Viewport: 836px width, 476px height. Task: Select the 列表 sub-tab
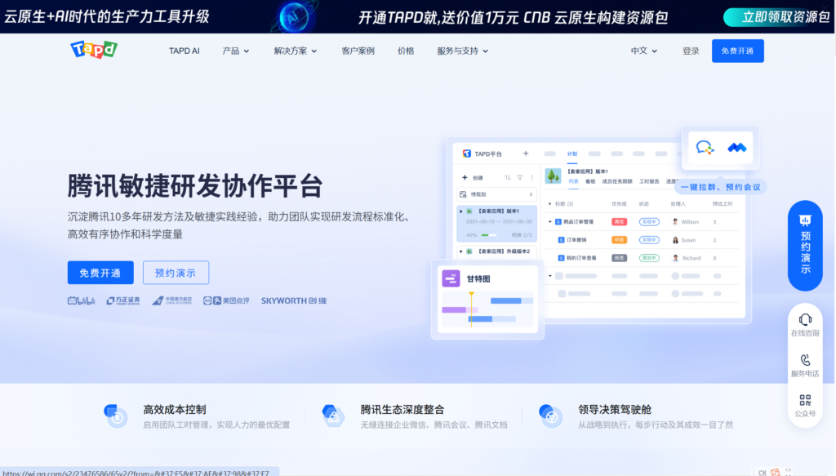pyautogui.click(x=573, y=181)
